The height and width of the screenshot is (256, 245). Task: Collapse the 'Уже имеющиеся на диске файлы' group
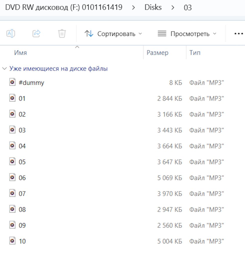4,68
